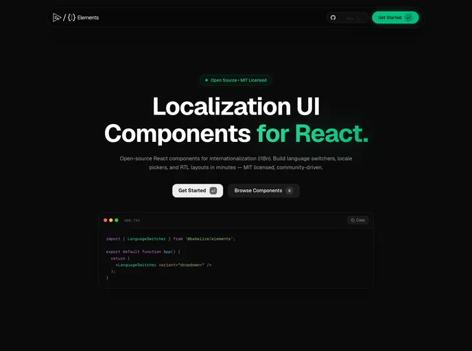Click the yellow dot on code window
Screen dimensions: 472x351
pos(110,220)
